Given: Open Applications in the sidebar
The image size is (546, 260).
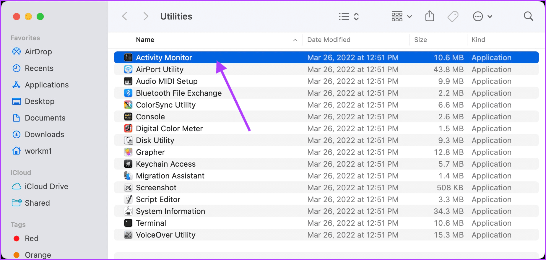Looking at the screenshot, I should tap(40, 85).
